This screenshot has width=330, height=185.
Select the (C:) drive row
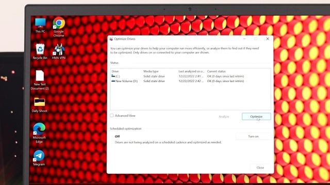coord(190,77)
